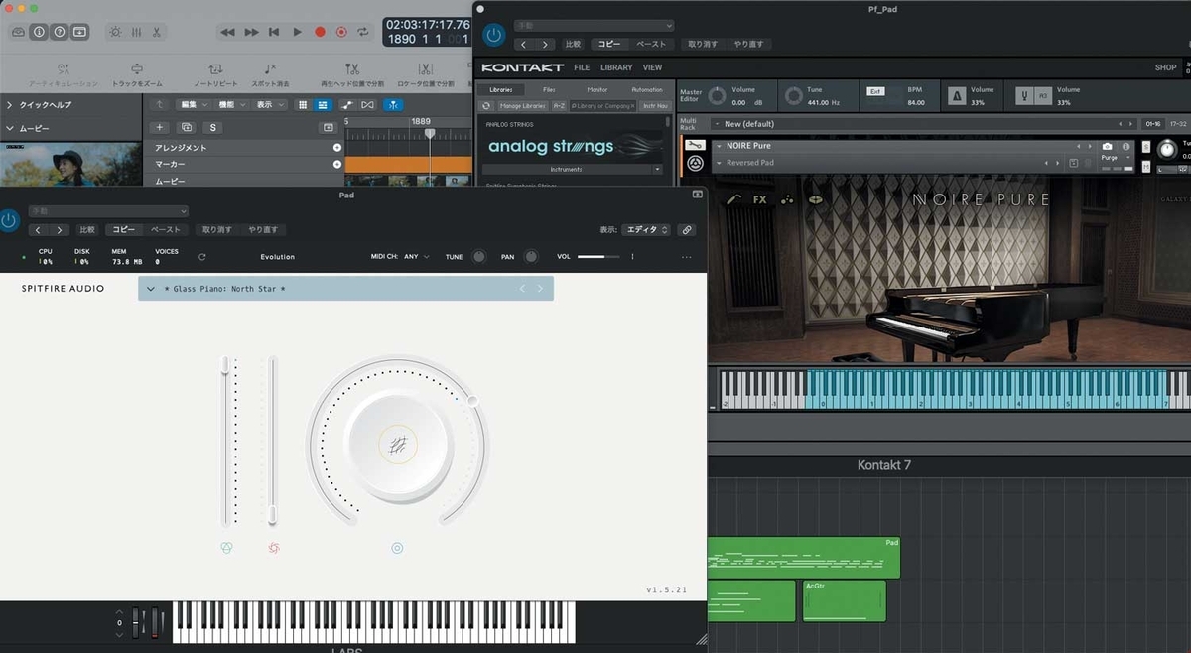Switch to the Automation tab in Kontakt
Image resolution: width=1191 pixels, height=653 pixels.
click(647, 89)
